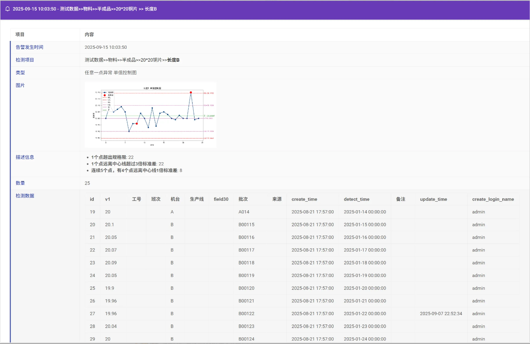Select the detect_time column header

point(356,199)
